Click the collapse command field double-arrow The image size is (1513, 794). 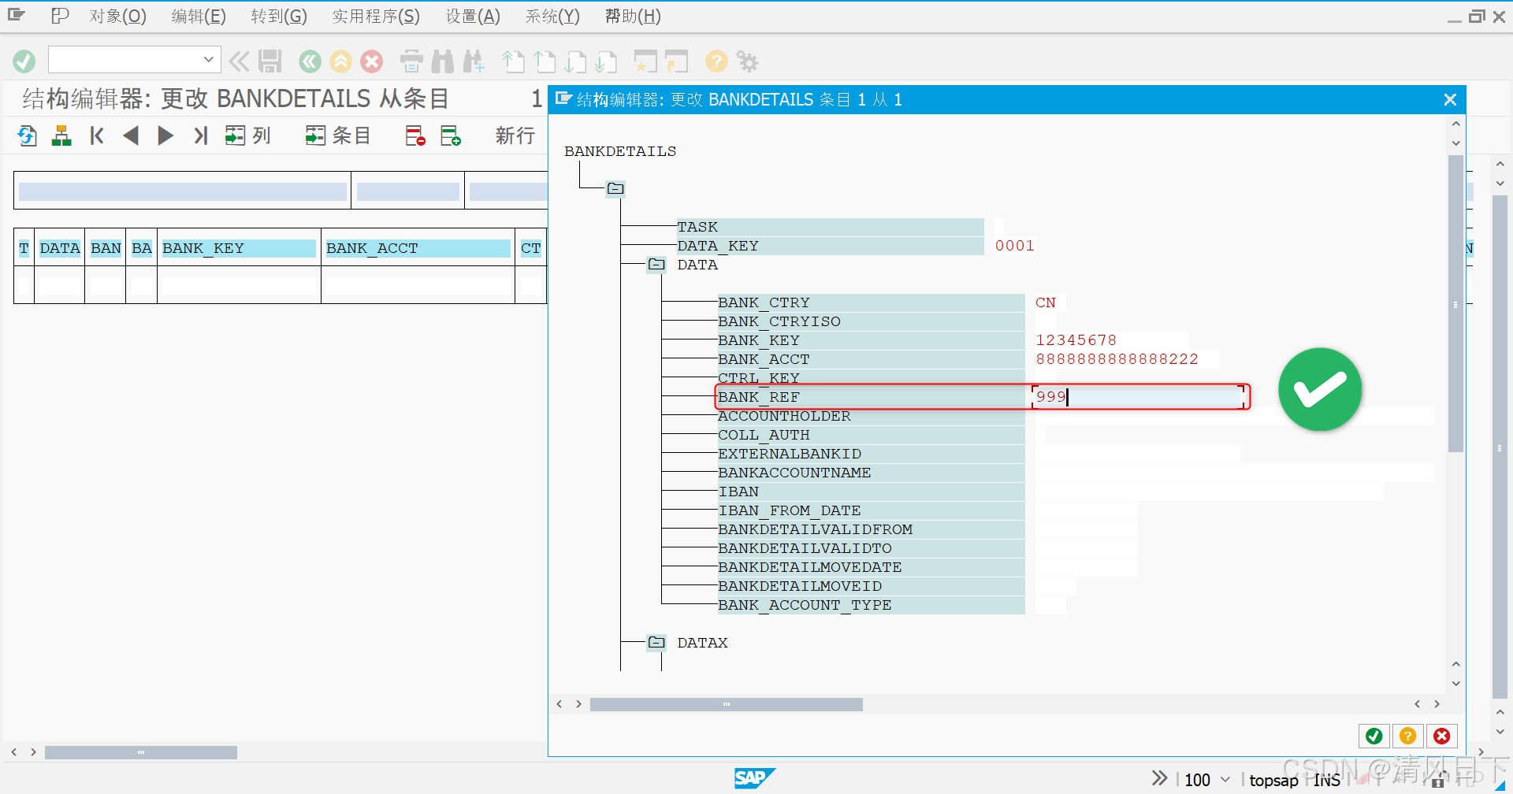239,61
